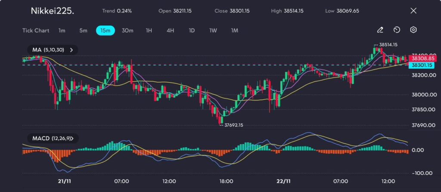The width and height of the screenshot is (441, 192).
Task: Select the 1M monthly timeframe
Action: [234, 31]
